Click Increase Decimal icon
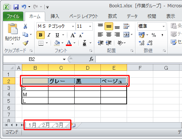 click(142, 43)
